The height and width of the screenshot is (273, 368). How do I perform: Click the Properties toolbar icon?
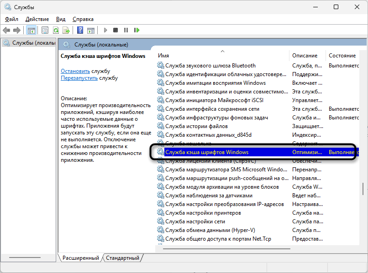click(45, 30)
